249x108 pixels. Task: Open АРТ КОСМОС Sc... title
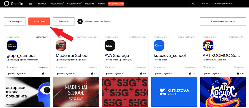click(x=221, y=56)
